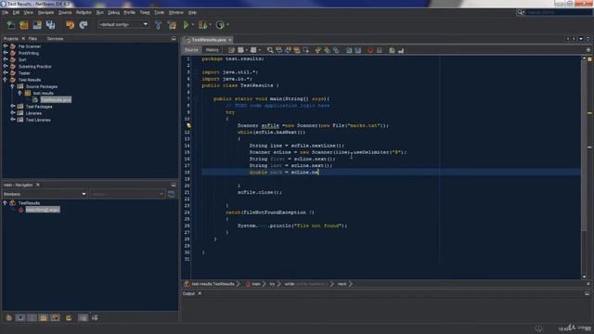594x334 pixels.
Task: Minimize the Projects panel
Action: point(174,39)
